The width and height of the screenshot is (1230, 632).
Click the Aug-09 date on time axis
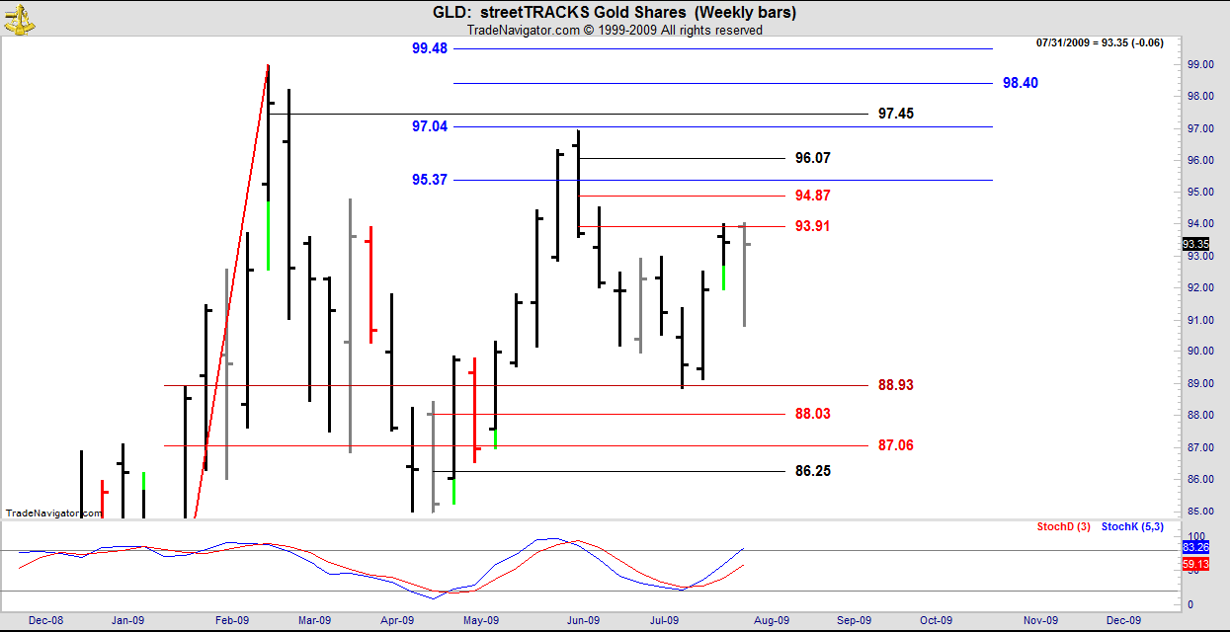tap(772, 620)
